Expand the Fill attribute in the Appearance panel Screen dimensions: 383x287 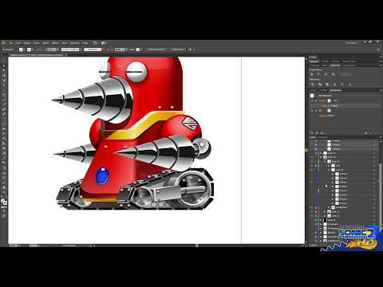316,111
